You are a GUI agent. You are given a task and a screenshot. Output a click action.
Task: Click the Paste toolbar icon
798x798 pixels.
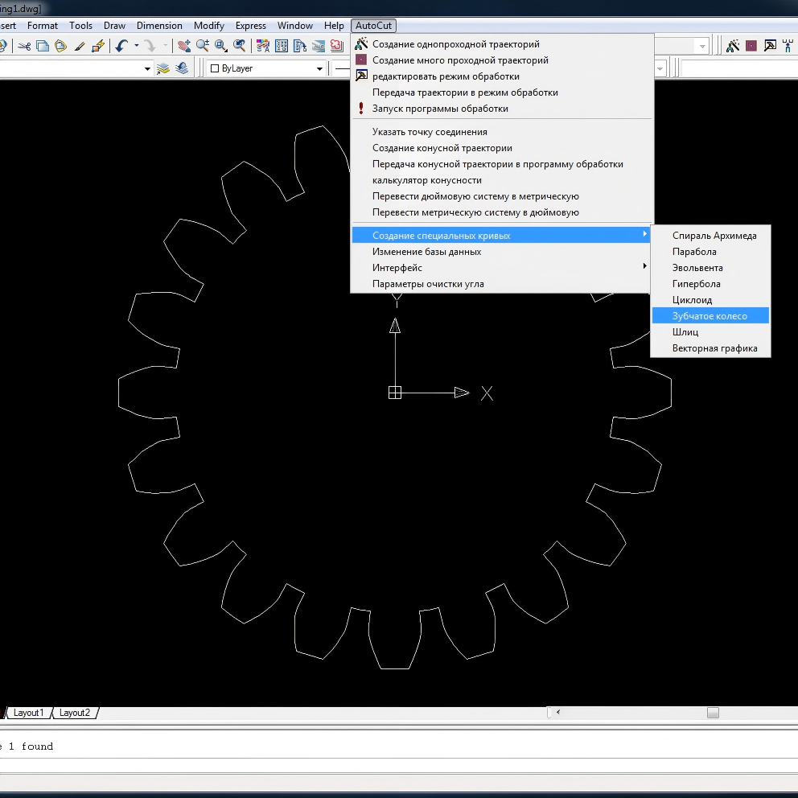pos(61,47)
